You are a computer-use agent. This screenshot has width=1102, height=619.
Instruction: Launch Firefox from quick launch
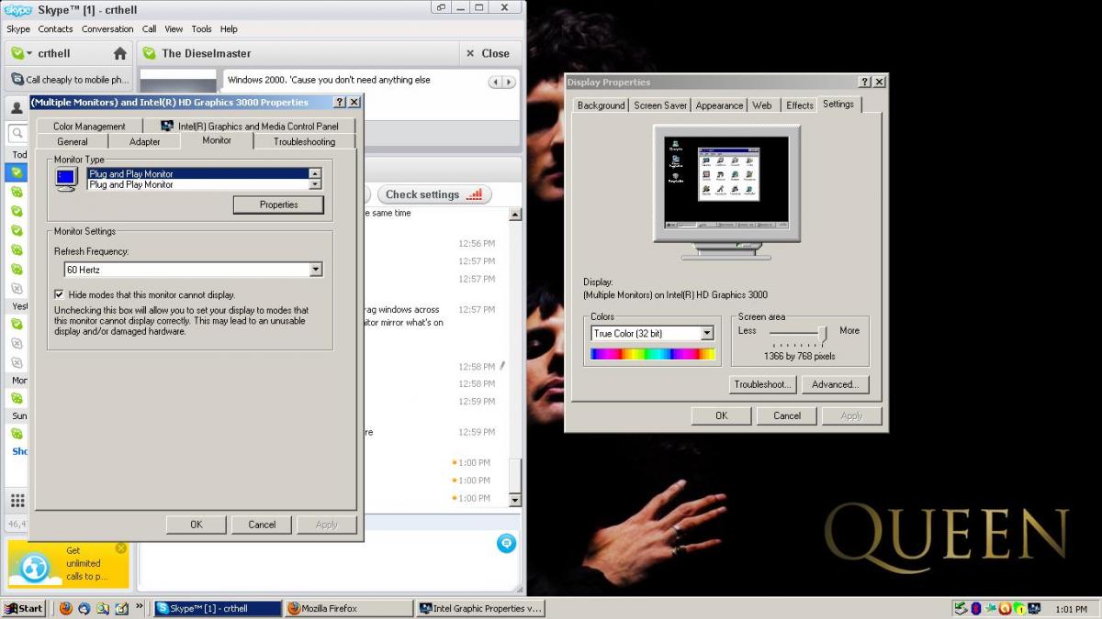(65, 608)
